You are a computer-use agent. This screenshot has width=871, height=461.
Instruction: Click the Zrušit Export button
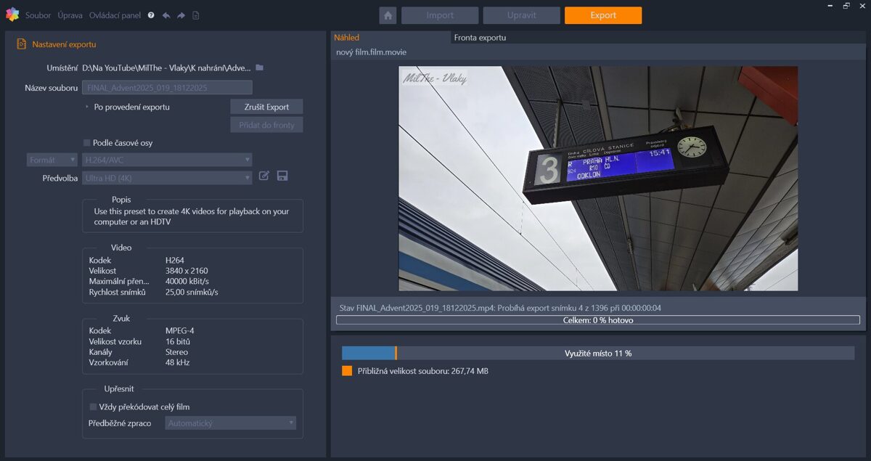click(x=266, y=107)
